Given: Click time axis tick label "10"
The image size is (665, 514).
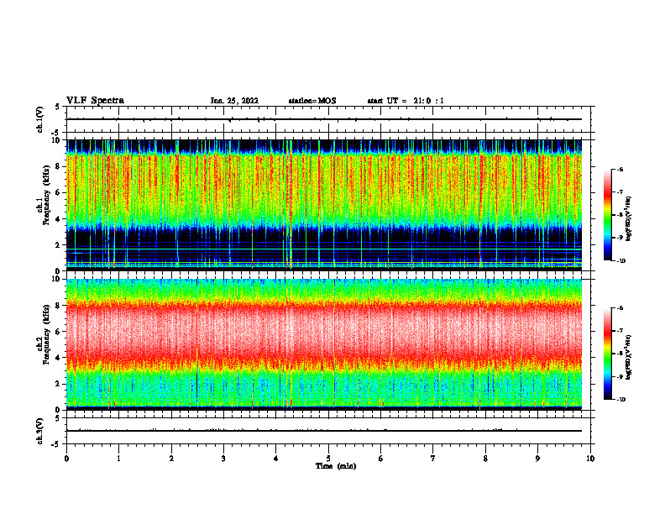Looking at the screenshot, I should click(590, 459).
